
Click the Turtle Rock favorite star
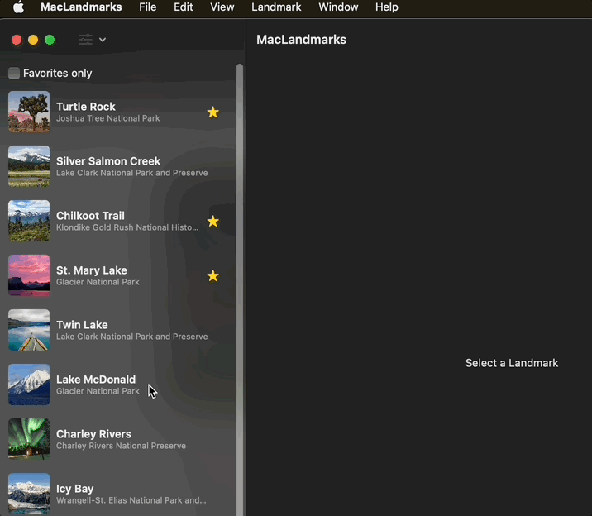213,112
